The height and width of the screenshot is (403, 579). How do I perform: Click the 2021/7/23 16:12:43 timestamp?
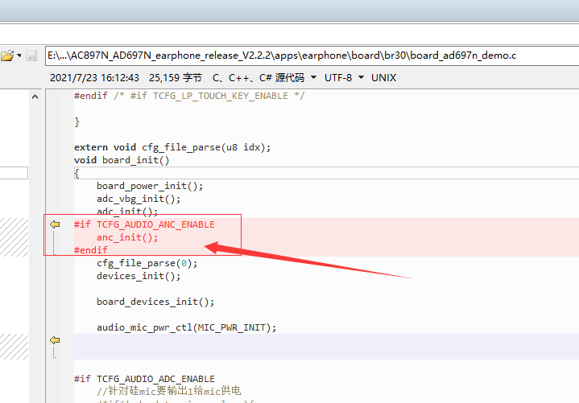pyautogui.click(x=94, y=78)
